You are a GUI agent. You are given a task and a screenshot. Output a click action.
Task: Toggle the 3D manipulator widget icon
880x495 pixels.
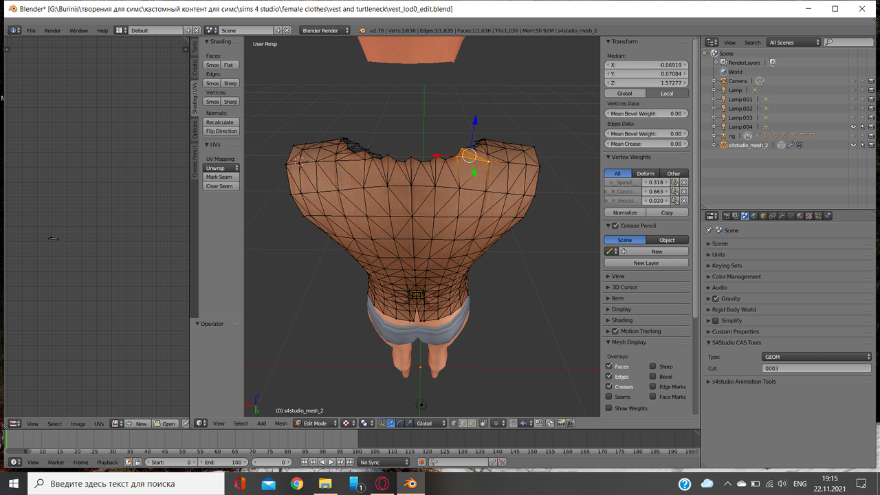[x=382, y=423]
